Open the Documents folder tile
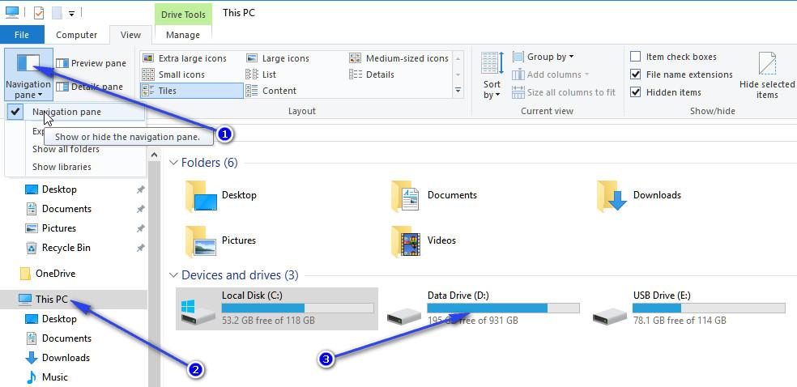The height and width of the screenshot is (387, 797). coord(434,196)
